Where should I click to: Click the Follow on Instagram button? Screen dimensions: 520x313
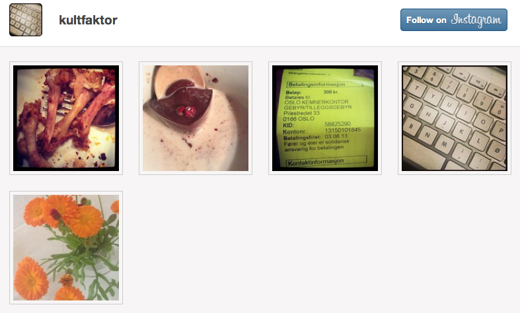pyautogui.click(x=454, y=20)
